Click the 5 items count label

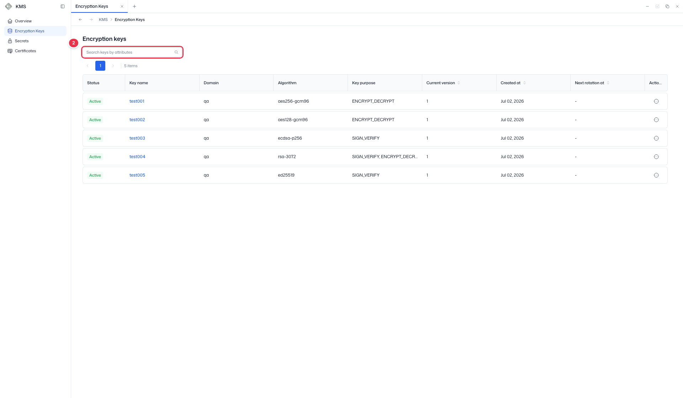click(131, 66)
